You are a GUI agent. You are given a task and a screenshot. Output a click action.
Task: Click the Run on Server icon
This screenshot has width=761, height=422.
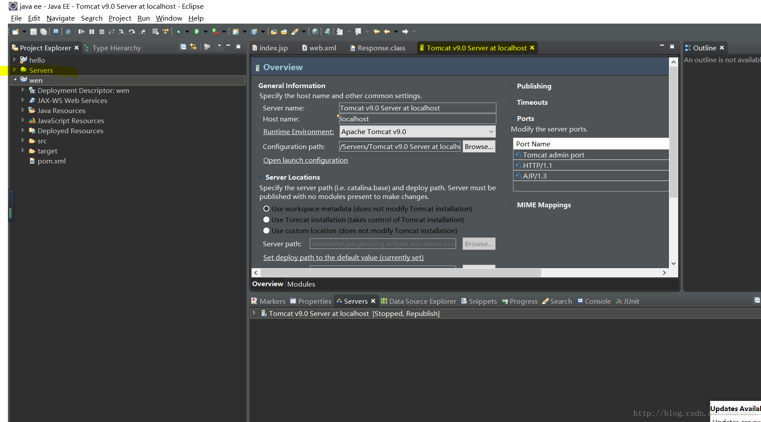[x=215, y=32]
